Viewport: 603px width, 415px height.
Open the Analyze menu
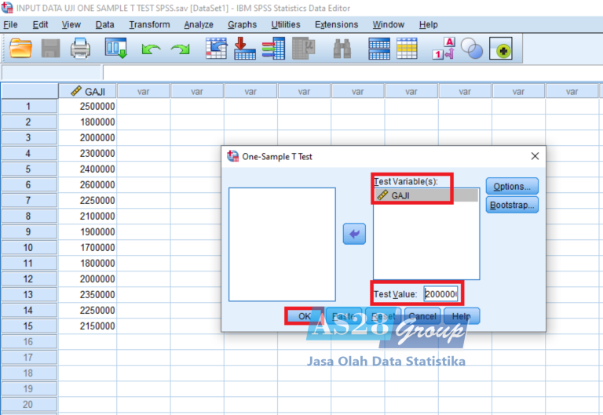[199, 25]
